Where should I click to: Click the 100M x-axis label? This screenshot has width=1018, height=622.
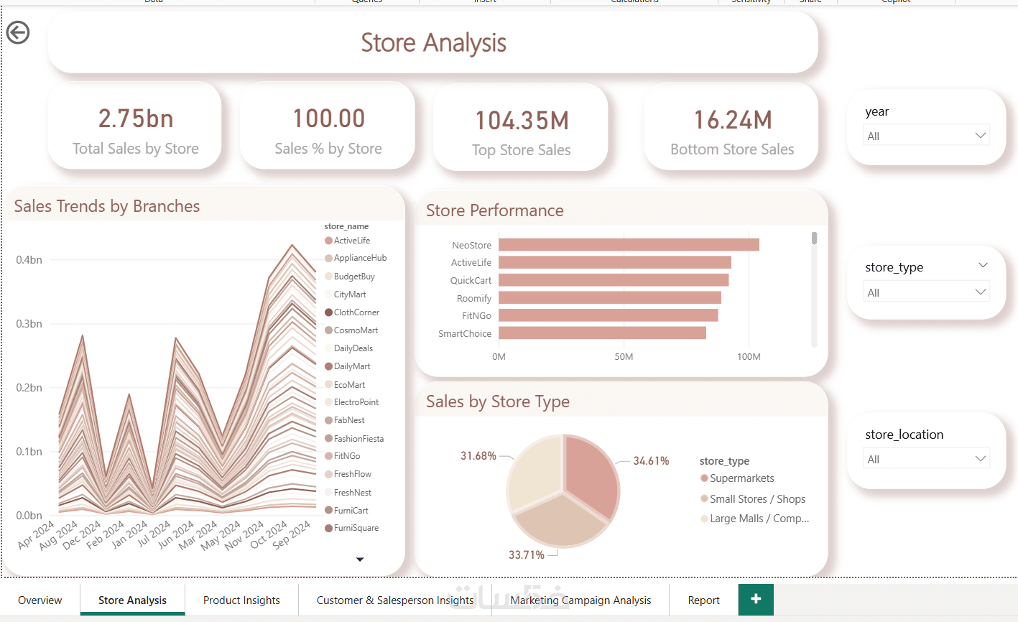[x=749, y=357]
